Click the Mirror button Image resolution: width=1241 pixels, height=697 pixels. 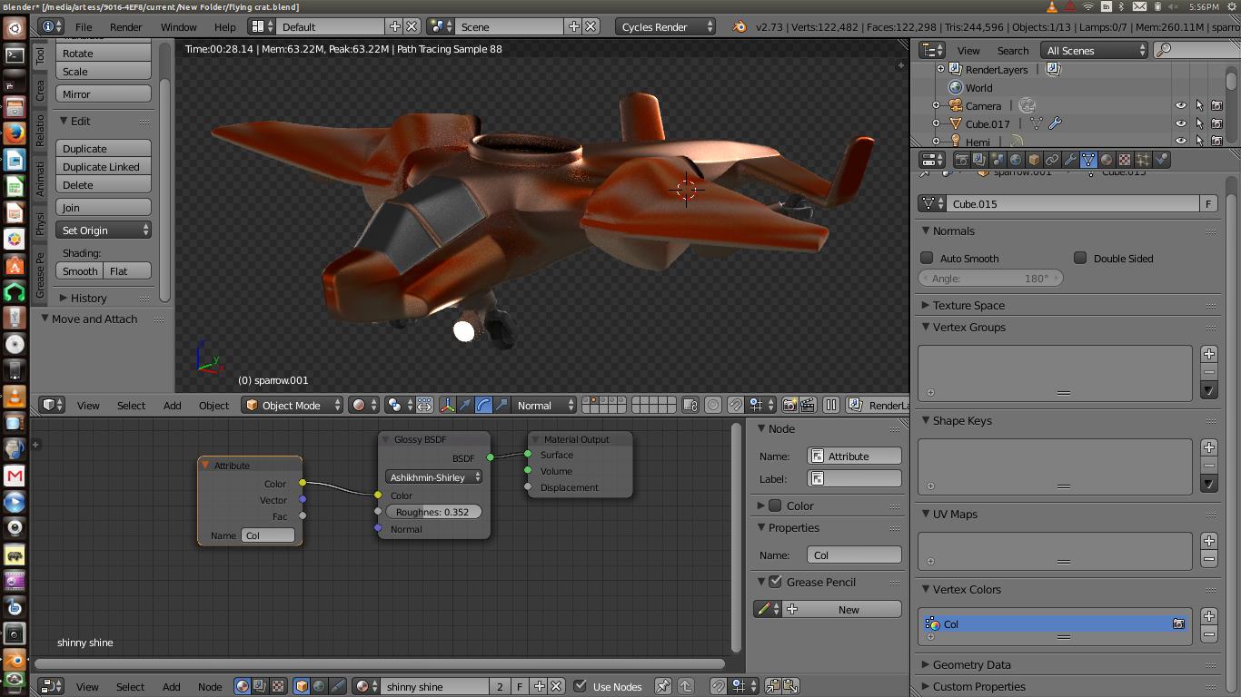coord(104,94)
